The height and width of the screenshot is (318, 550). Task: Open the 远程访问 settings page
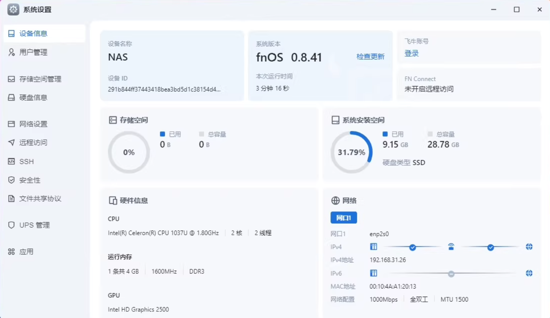(44, 142)
